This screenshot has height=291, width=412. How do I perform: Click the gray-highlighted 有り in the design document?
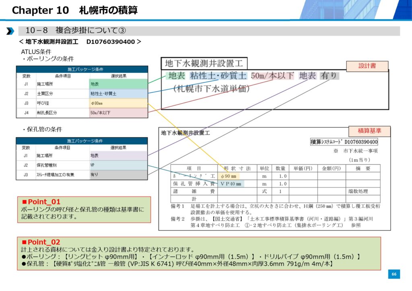pos(329,76)
